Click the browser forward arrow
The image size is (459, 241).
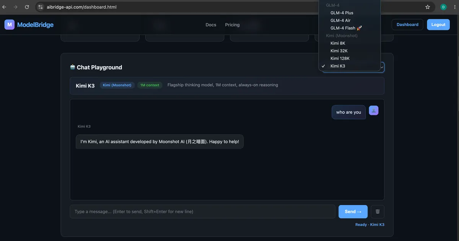point(16,7)
